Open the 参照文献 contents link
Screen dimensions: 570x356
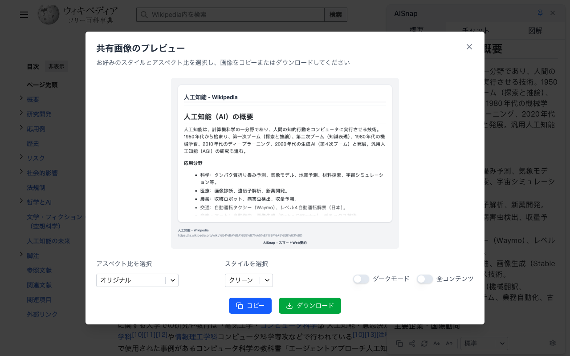click(39, 271)
